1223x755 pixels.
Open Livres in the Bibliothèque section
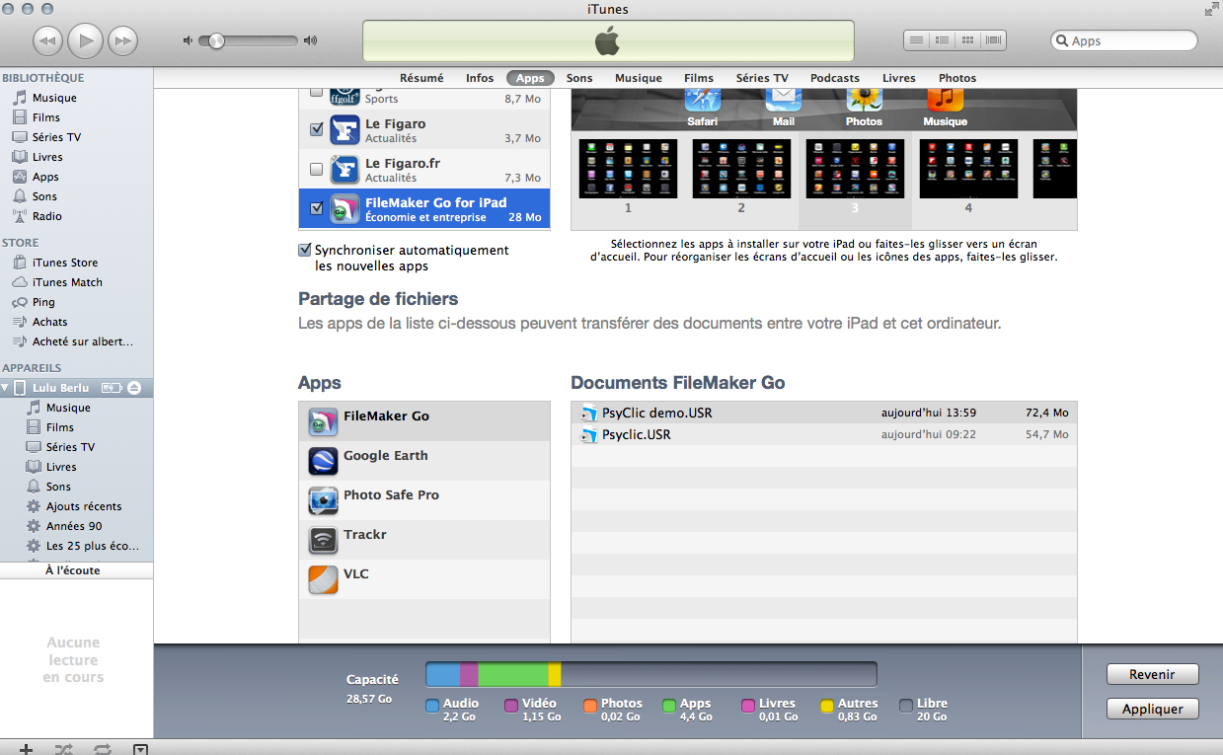point(47,157)
